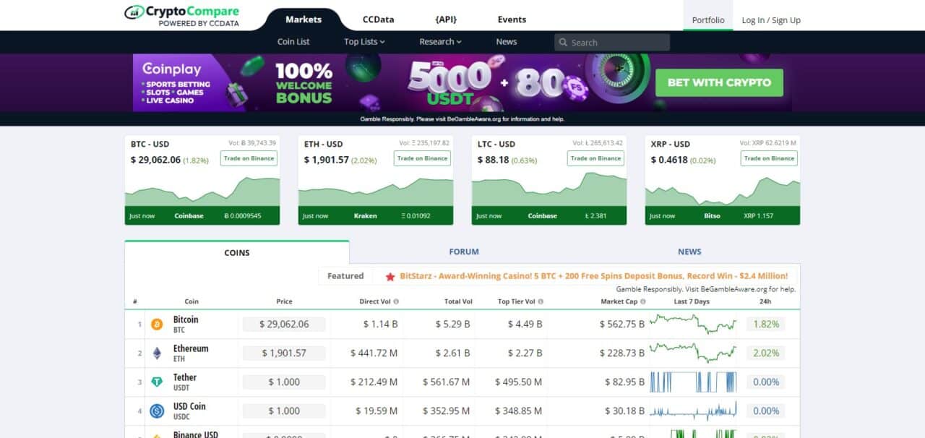Open the LTC - USD price chart card
This screenshot has width=925, height=438.
point(549,180)
